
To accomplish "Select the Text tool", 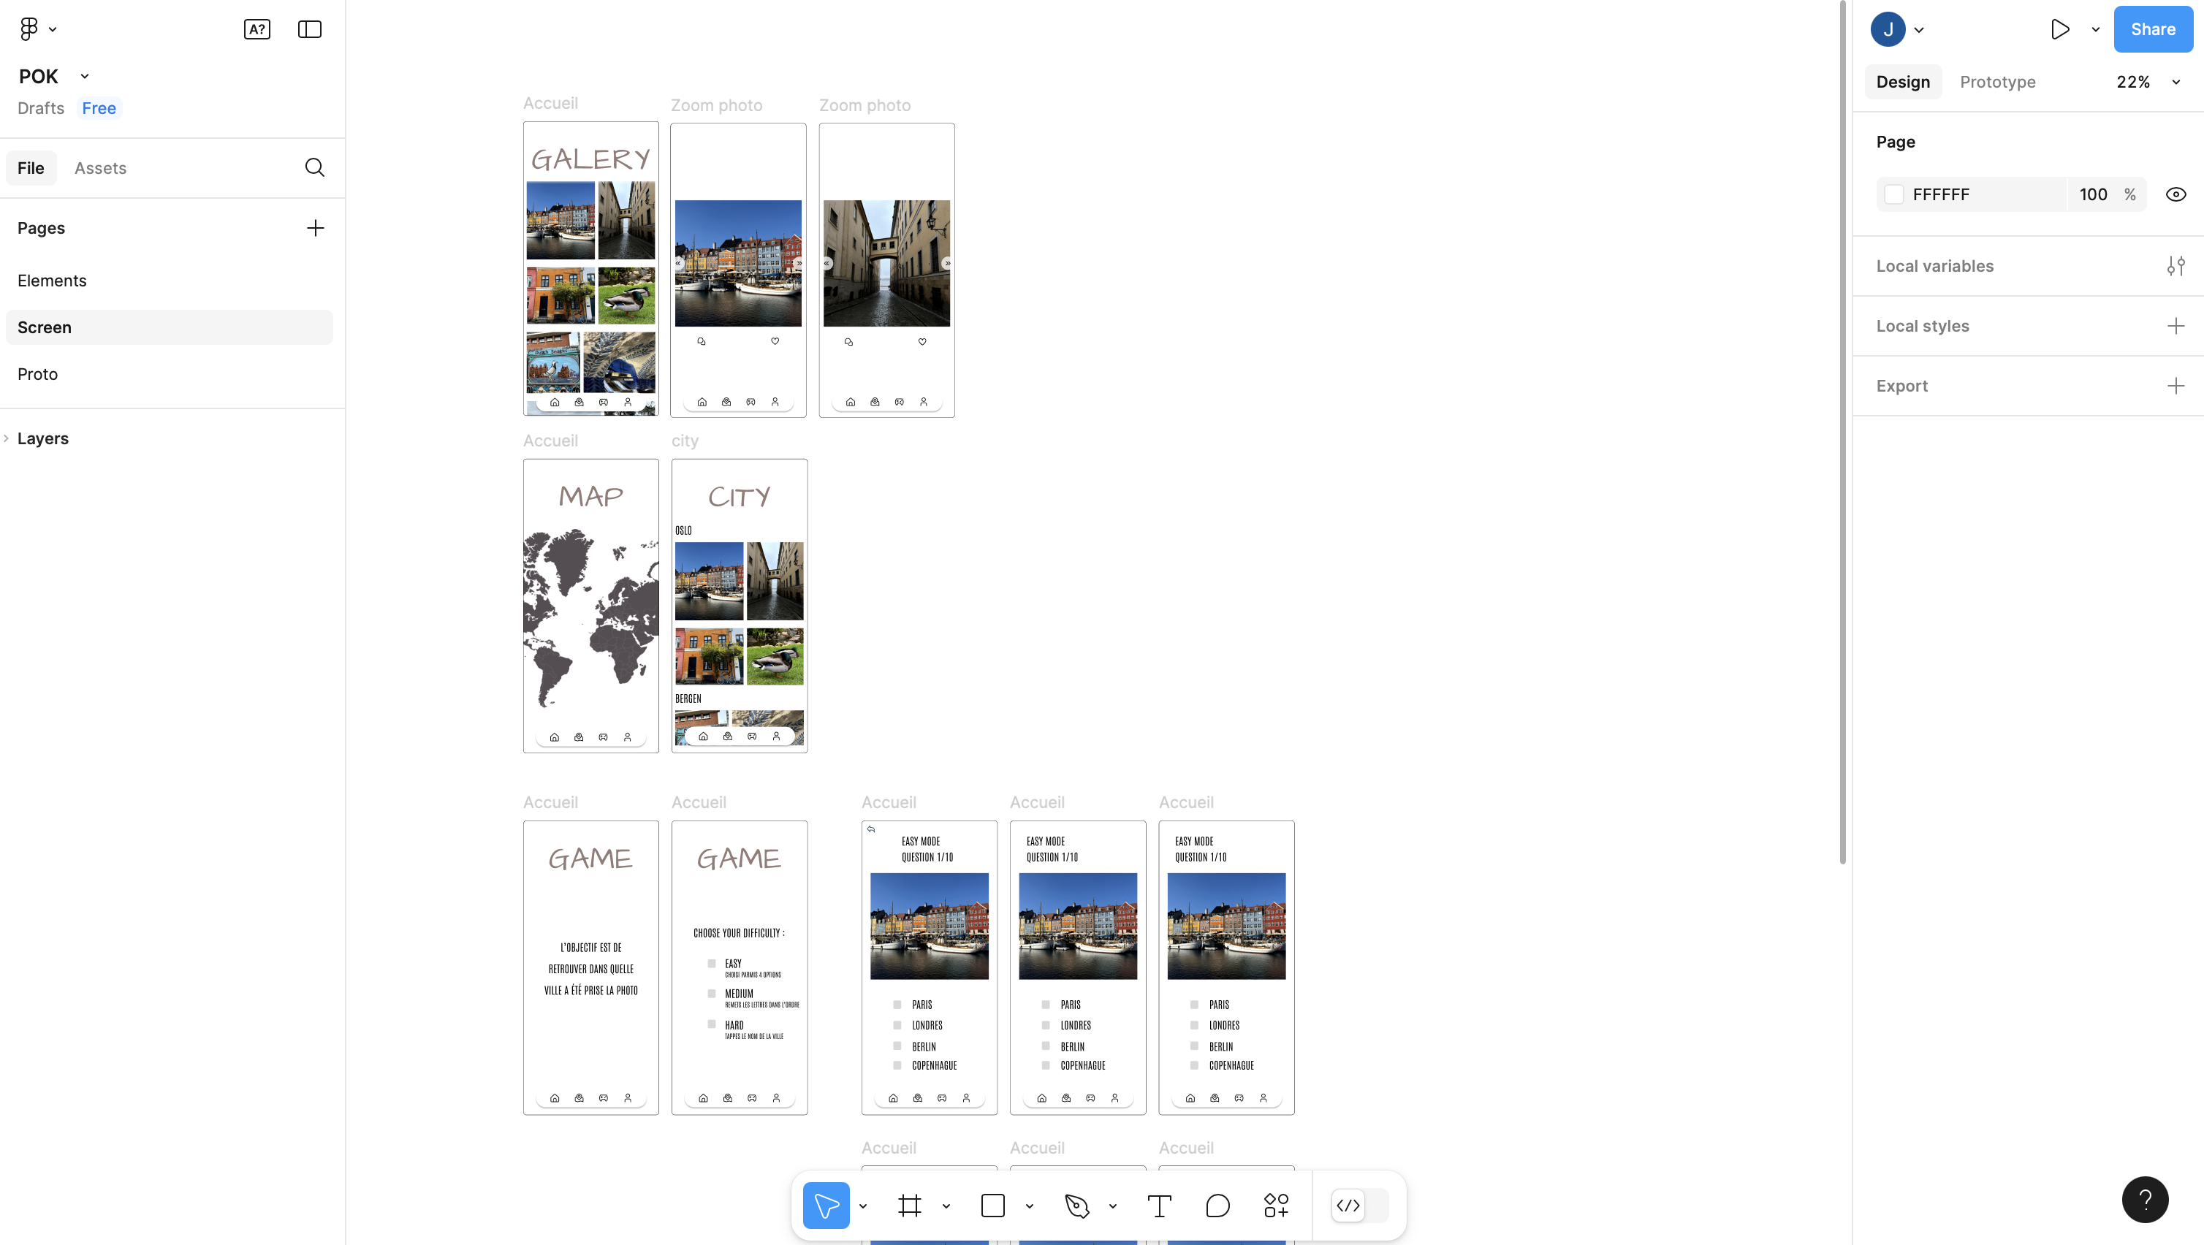I will tap(1159, 1206).
